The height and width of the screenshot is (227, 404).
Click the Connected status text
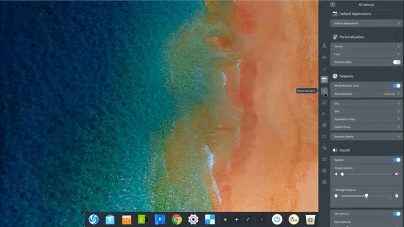coord(389,94)
